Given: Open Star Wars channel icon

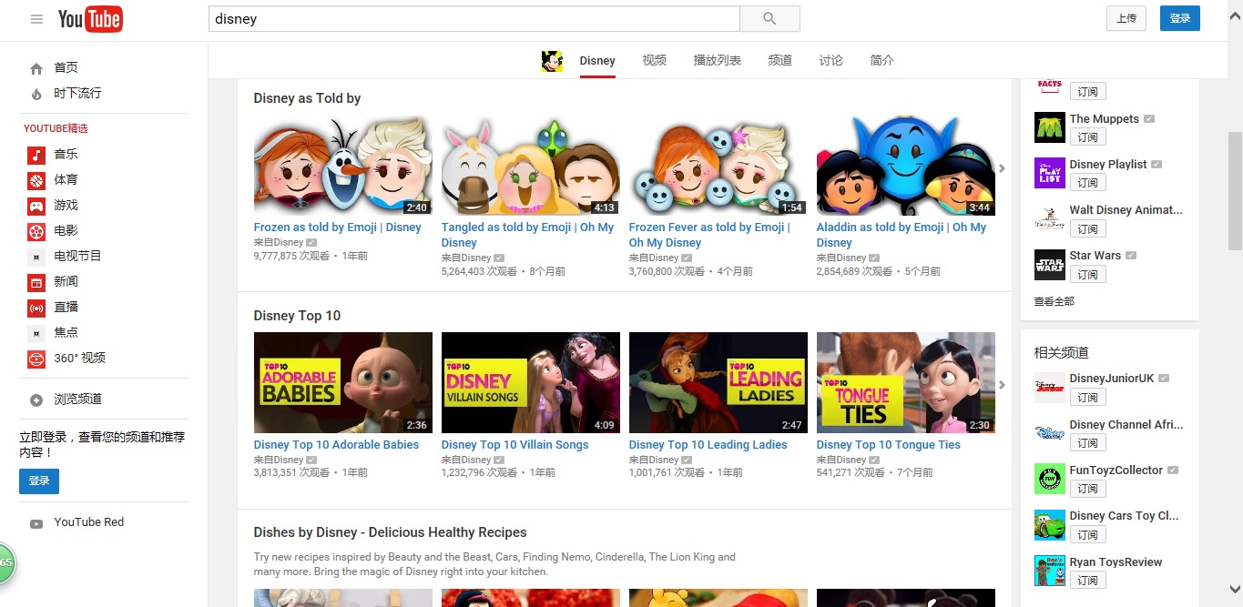Looking at the screenshot, I should tap(1050, 265).
